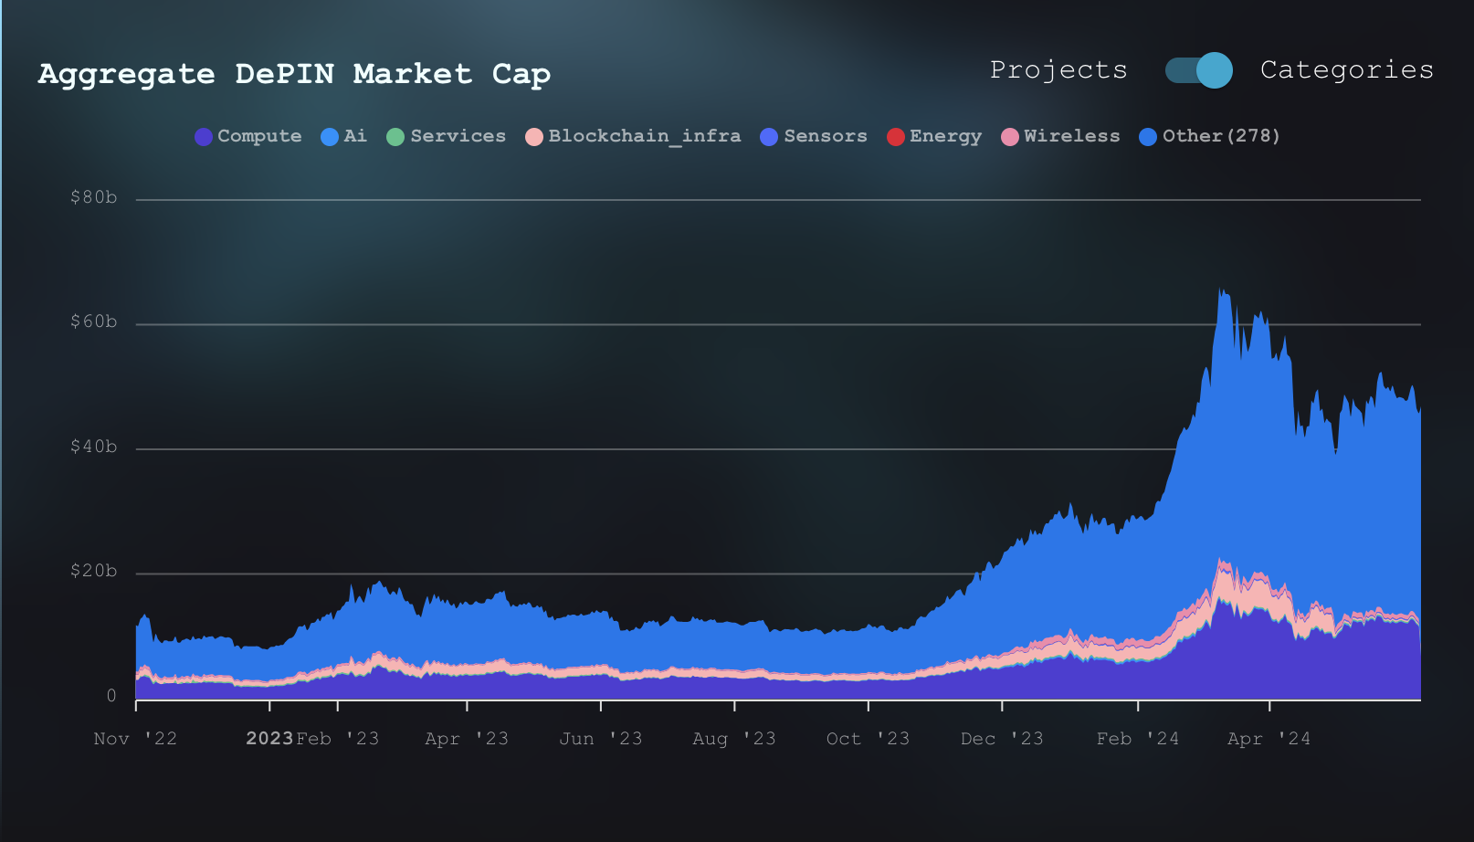Click the Dec '23 axis tick label
The image size is (1474, 842).
pos(1002,739)
